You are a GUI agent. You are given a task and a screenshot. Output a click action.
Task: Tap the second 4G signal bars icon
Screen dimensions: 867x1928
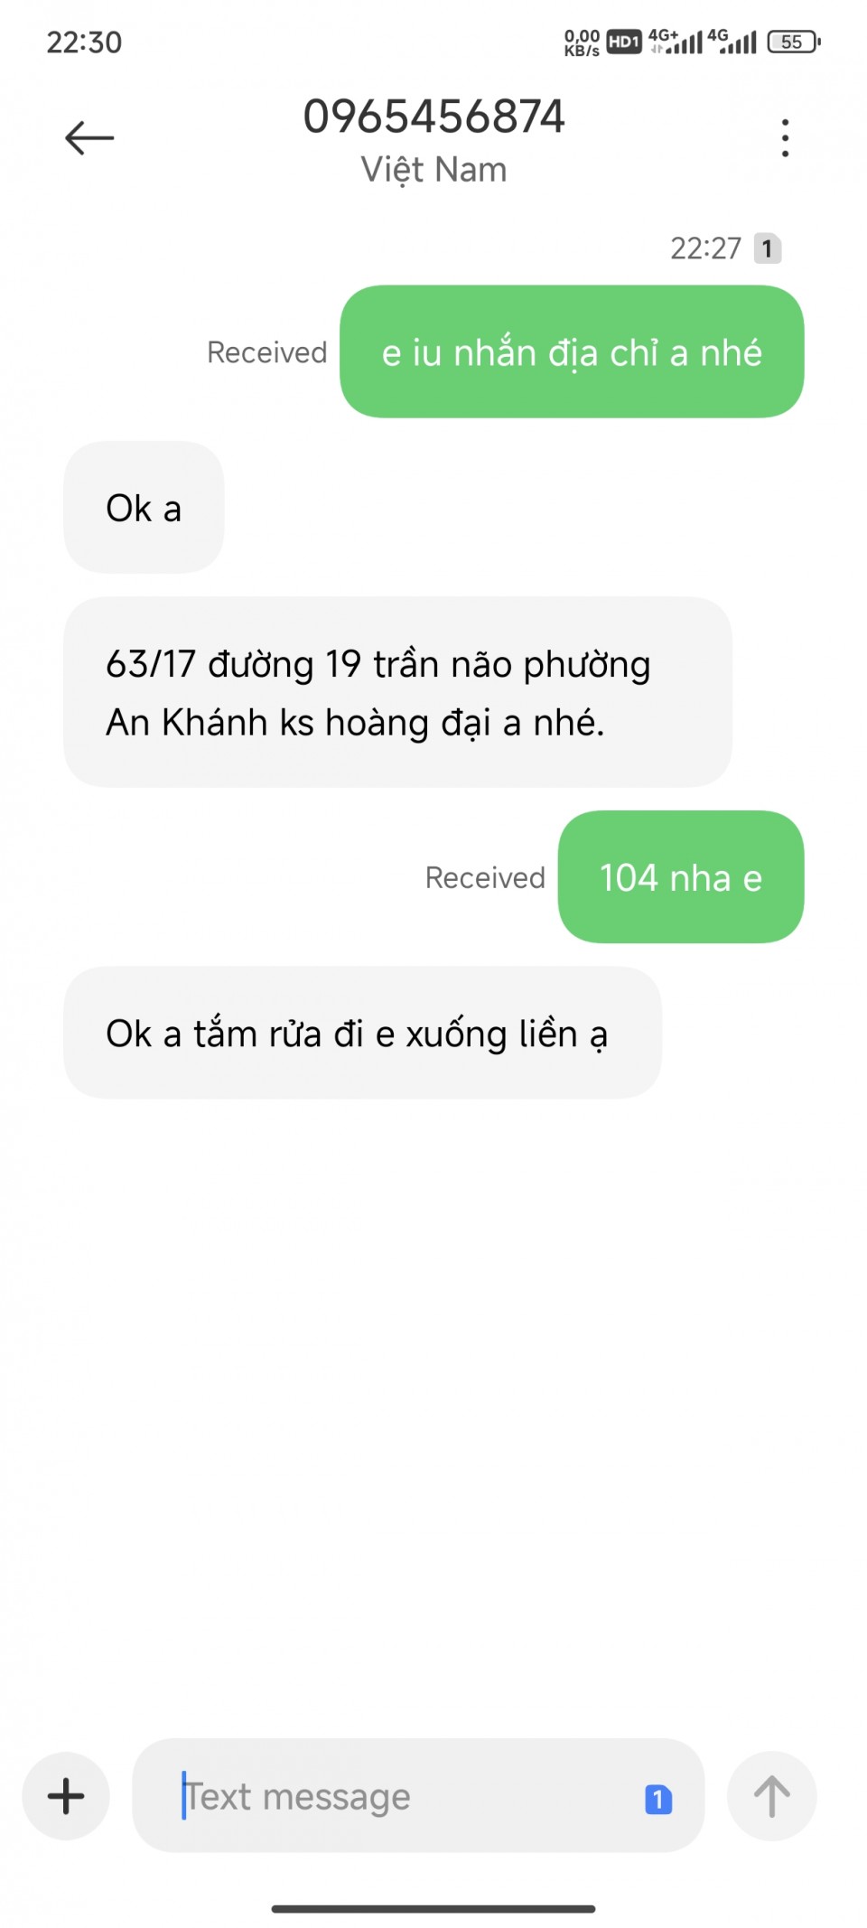coord(732,42)
